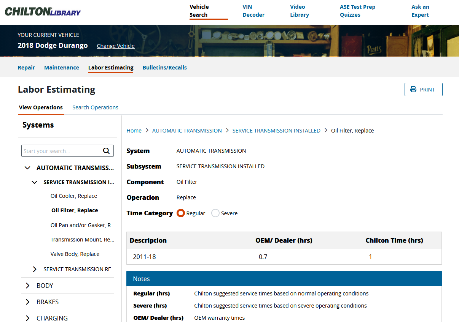Select Oil Pan and/or Gasket operation
The image size is (459, 322).
pos(82,225)
